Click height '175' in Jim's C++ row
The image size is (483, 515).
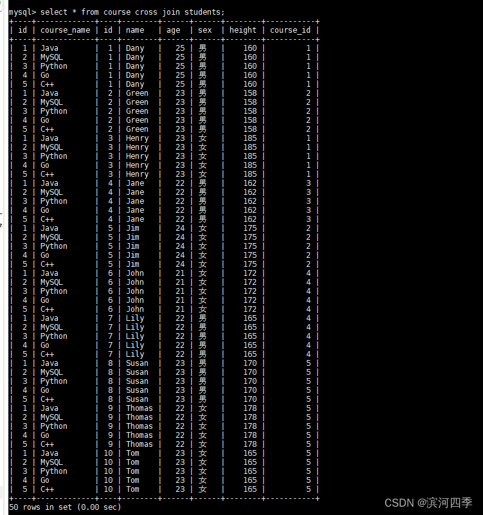tap(250, 264)
